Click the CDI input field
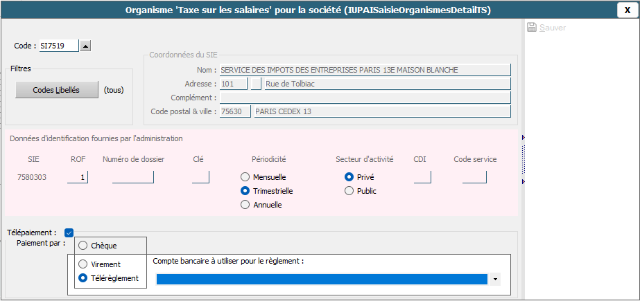Image resolution: width=640 pixels, height=301 pixels. coord(422,177)
